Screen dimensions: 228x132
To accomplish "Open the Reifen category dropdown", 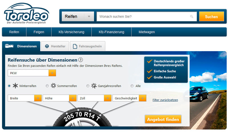I will point(78,17).
